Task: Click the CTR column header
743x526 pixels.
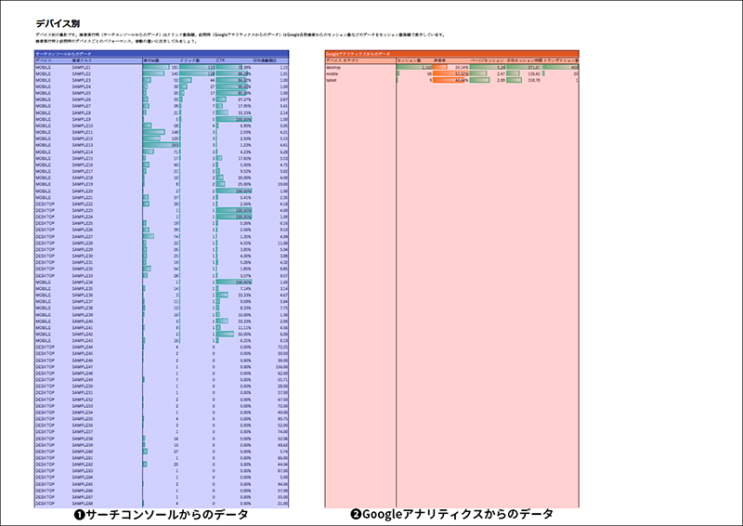Action: tap(220, 60)
